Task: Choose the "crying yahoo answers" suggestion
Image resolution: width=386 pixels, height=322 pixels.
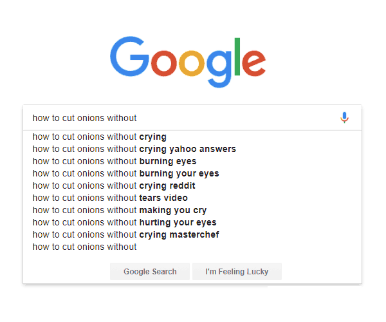Action: tap(134, 149)
